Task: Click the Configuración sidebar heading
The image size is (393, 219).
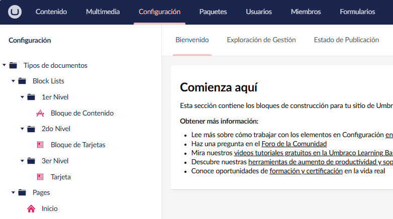Action: [x=30, y=40]
